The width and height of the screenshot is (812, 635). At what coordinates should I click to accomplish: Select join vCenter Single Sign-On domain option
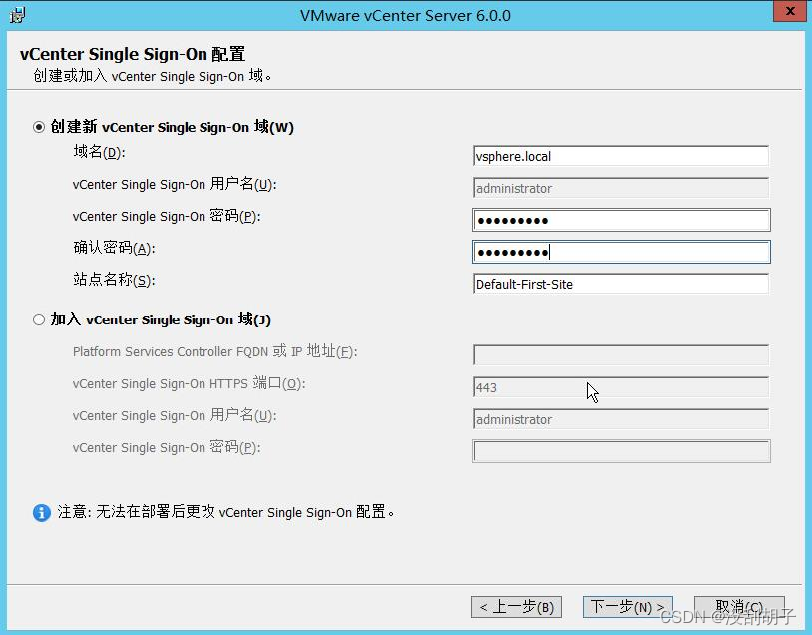tap(39, 319)
